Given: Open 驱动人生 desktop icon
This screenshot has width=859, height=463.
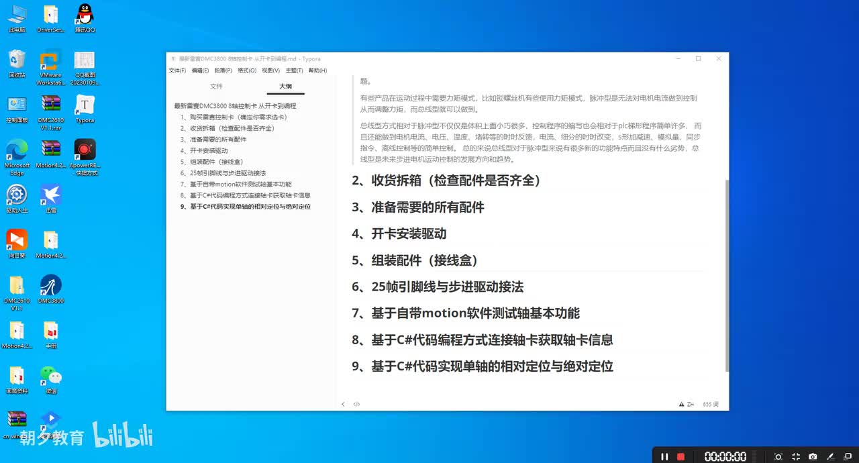Looking at the screenshot, I should [17, 199].
